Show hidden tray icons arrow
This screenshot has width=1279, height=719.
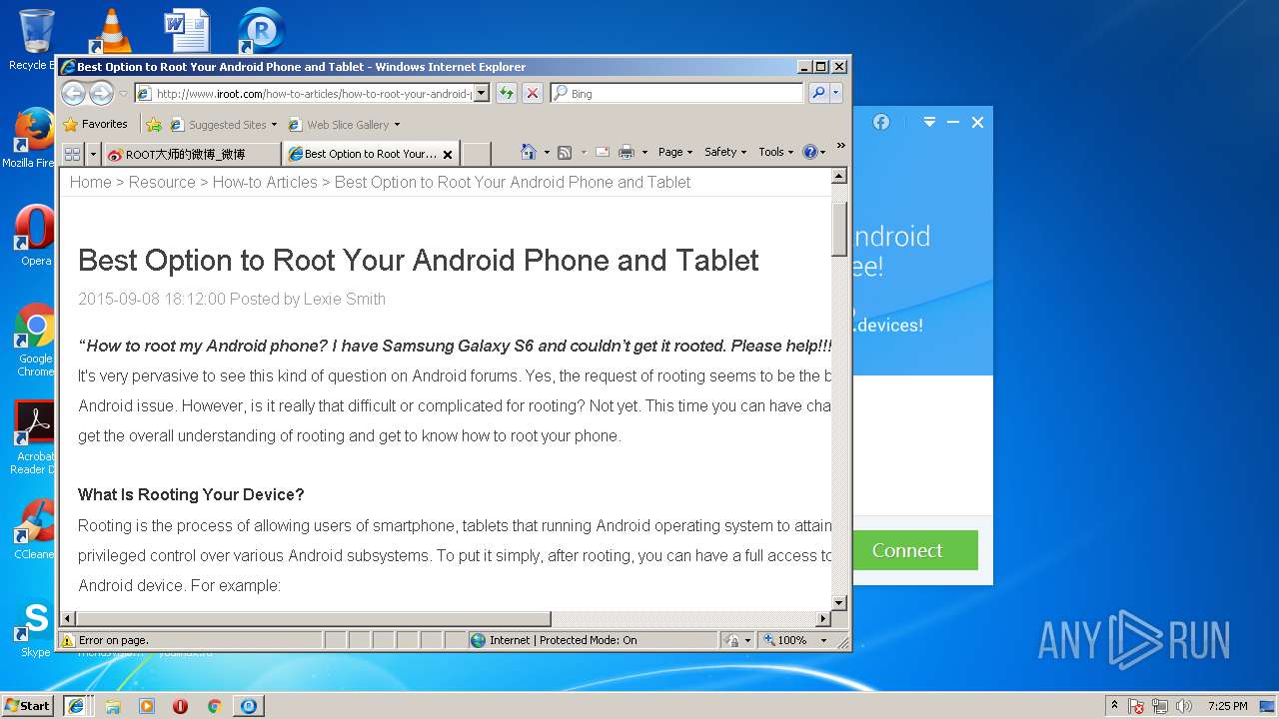[1114, 705]
